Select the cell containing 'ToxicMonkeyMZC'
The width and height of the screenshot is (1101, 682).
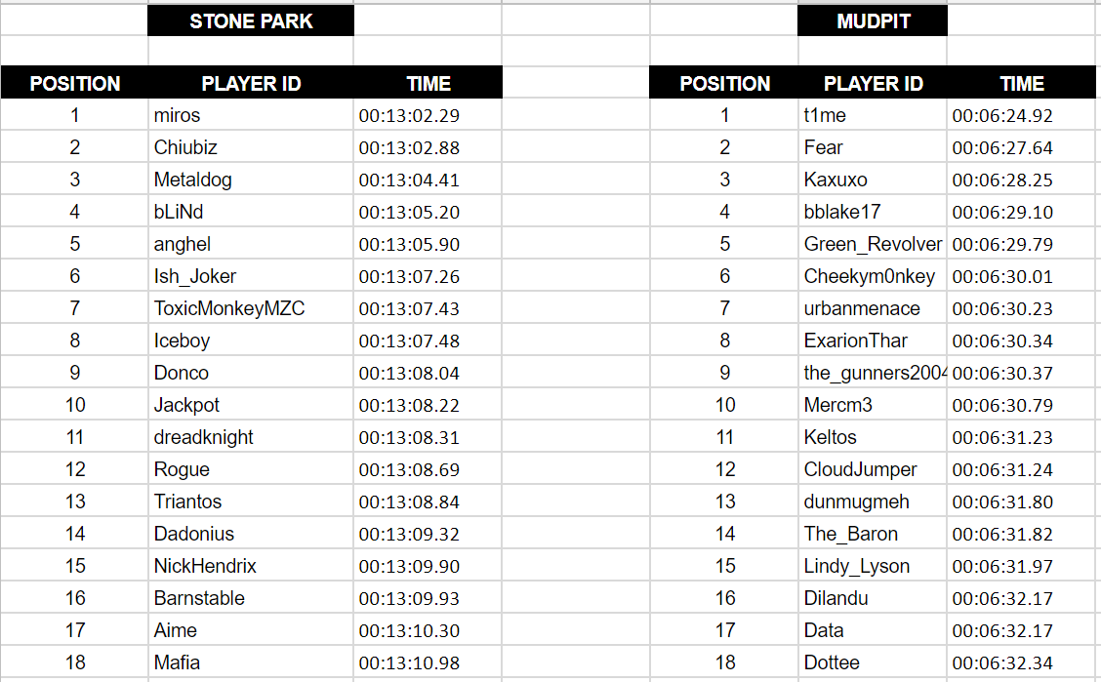251,308
